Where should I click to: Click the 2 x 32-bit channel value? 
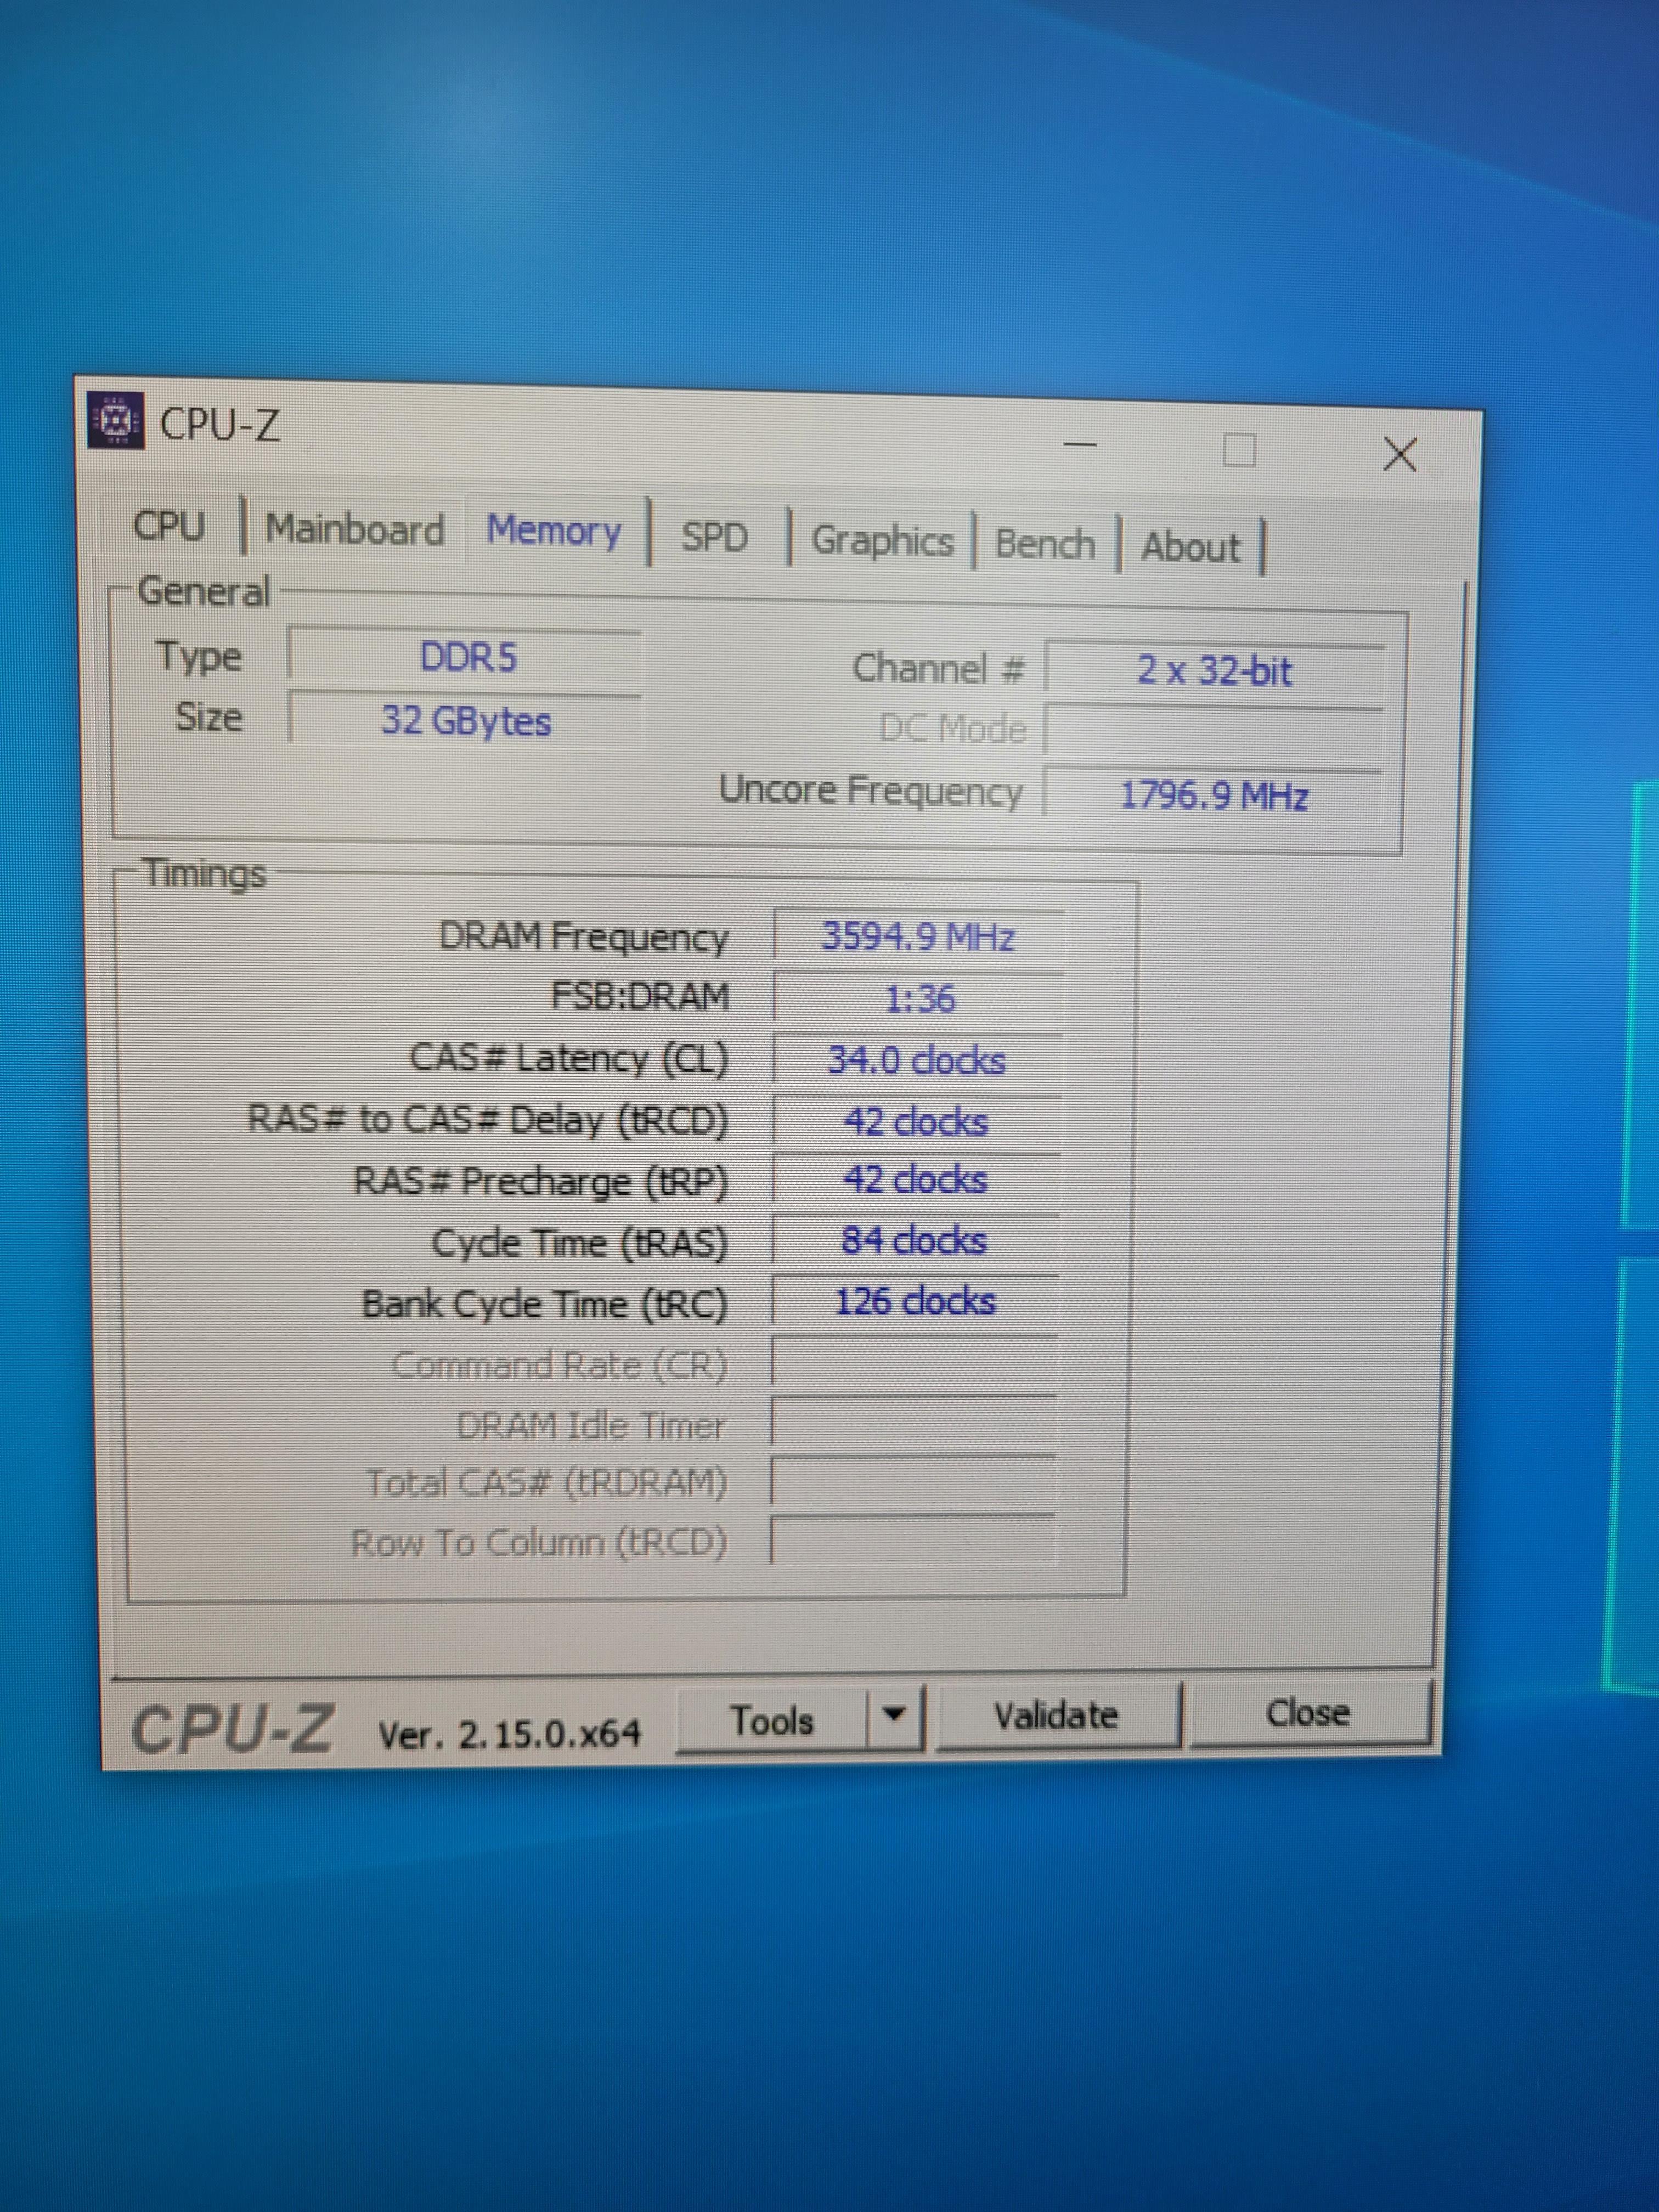coord(1214,670)
